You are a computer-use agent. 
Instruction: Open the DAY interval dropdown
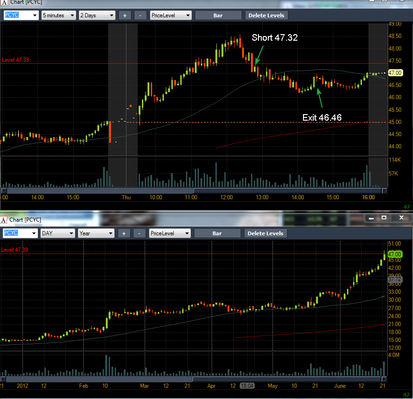58,233
